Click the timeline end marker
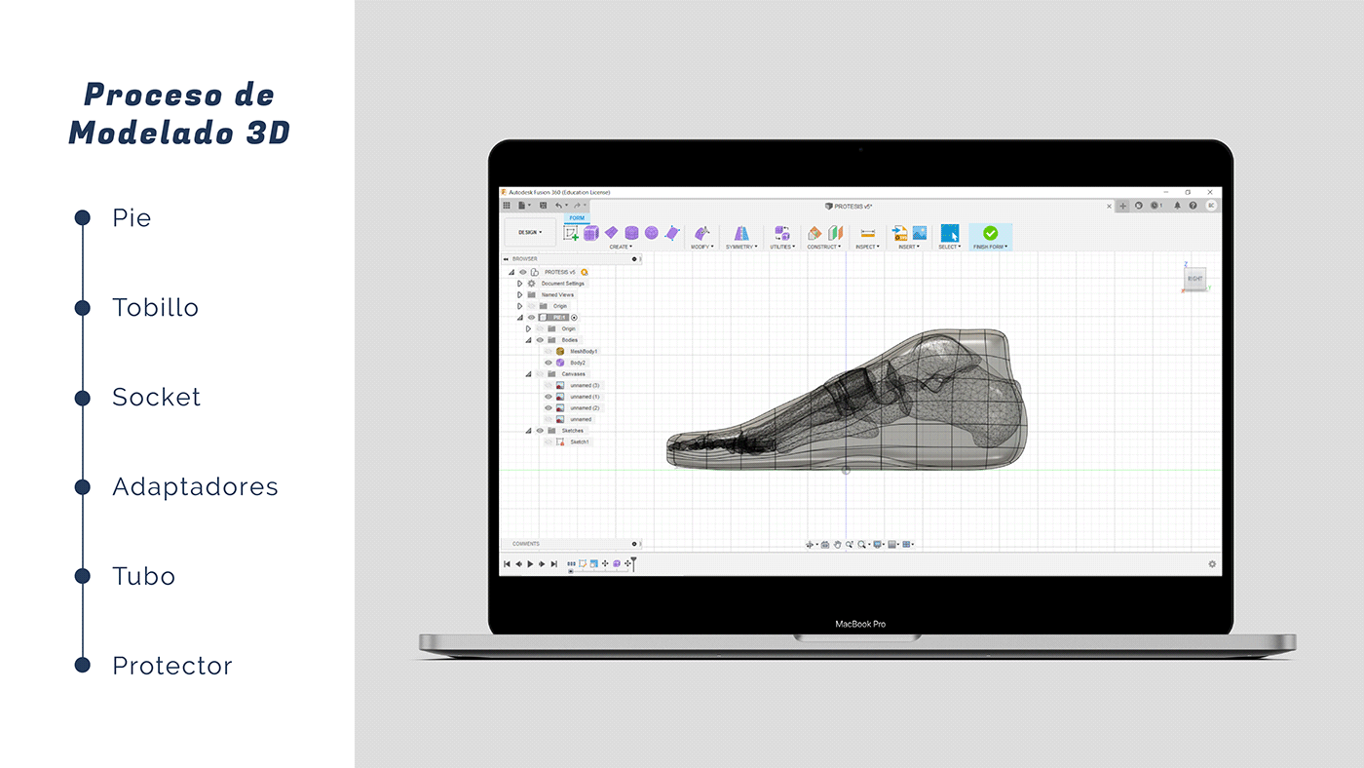 click(x=633, y=562)
